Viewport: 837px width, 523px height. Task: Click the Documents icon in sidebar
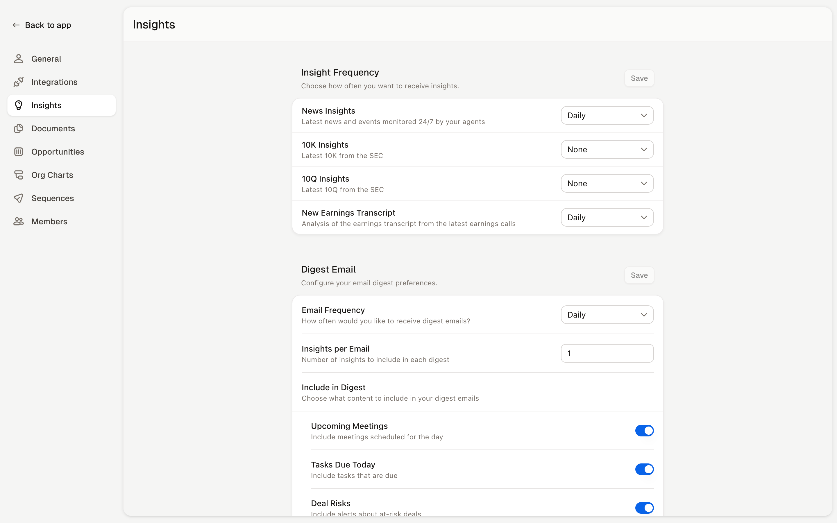pos(19,128)
